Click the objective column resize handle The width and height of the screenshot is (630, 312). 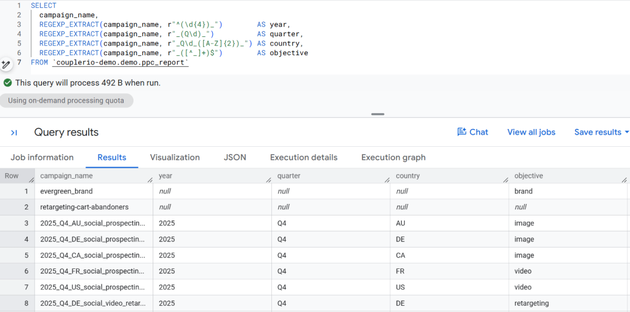tap(624, 180)
